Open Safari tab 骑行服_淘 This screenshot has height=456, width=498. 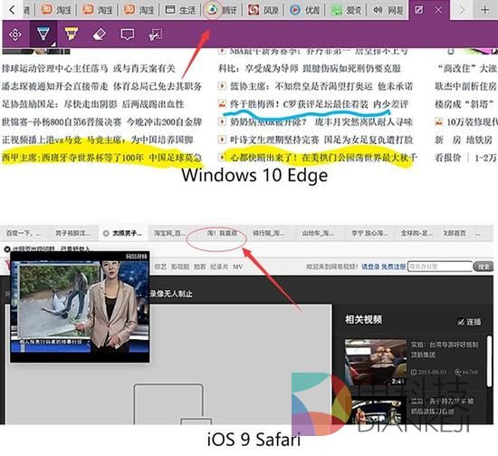[272, 233]
